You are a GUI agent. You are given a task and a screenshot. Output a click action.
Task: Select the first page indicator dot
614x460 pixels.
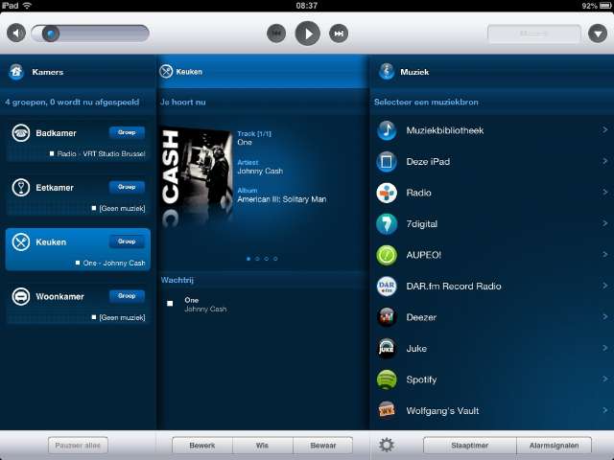(x=248, y=259)
